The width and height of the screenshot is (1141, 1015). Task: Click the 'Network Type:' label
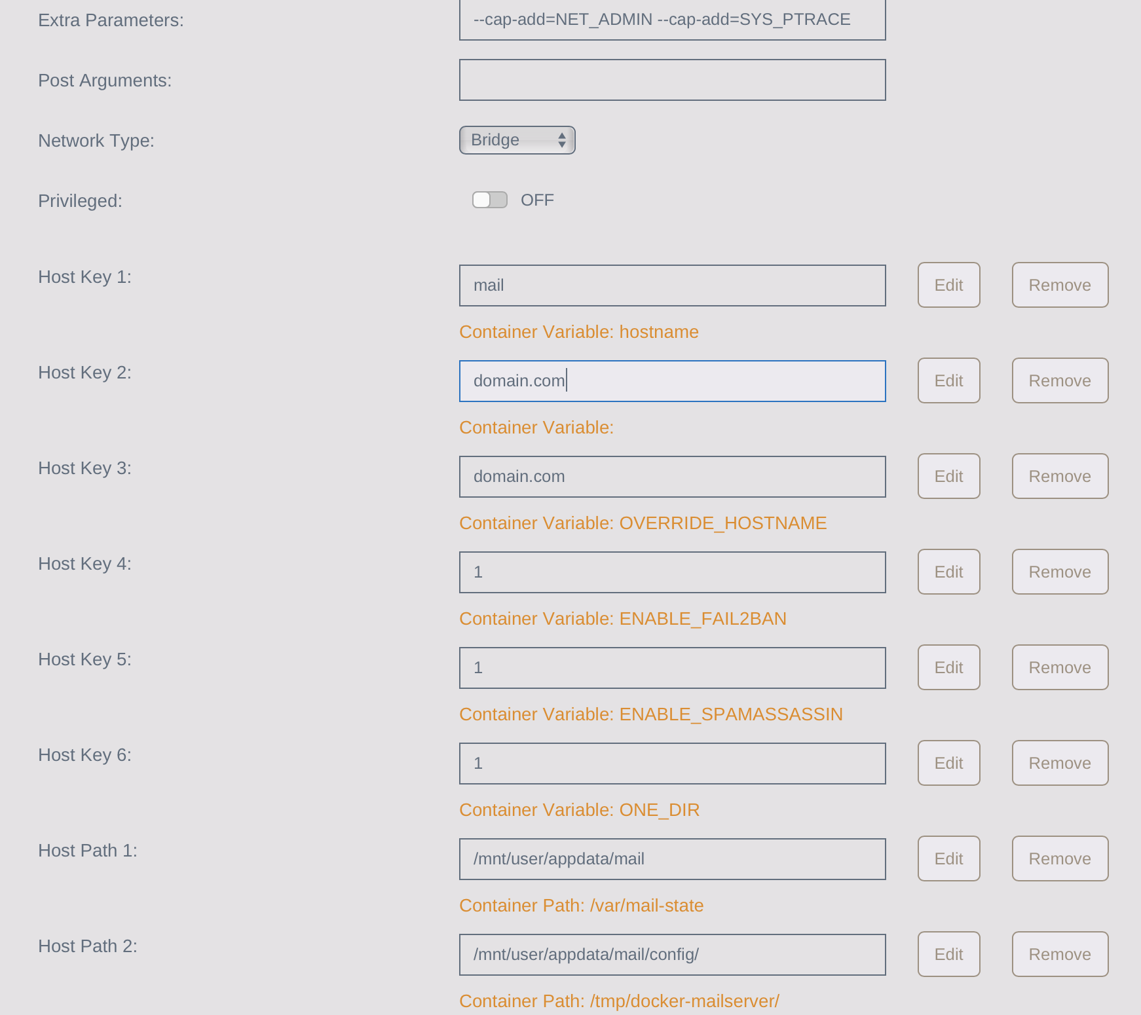point(96,141)
